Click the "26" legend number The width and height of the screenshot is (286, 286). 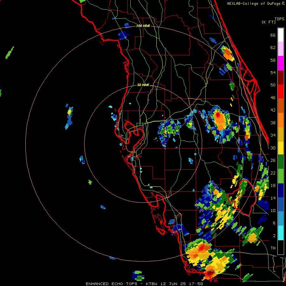pos(273,160)
